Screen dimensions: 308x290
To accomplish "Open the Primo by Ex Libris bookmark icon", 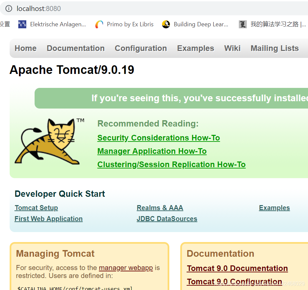I will click(99, 24).
